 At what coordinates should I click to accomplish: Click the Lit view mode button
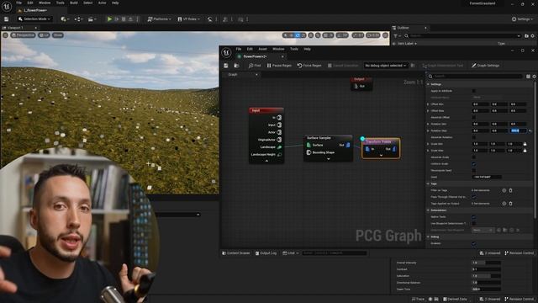44,35
